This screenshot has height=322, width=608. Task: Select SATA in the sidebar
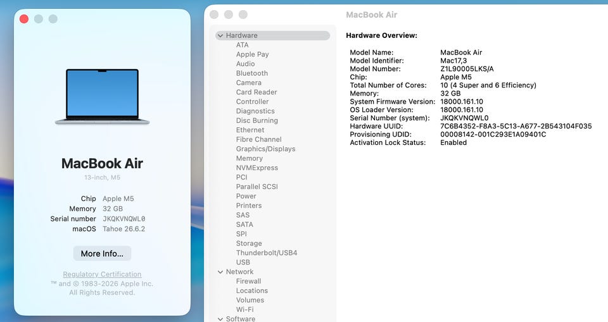244,225
